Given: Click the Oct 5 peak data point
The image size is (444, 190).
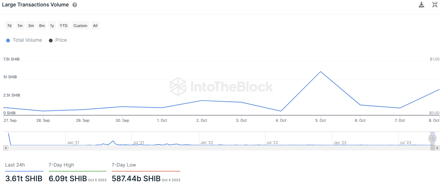Looking at the screenshot, I should (321, 72).
